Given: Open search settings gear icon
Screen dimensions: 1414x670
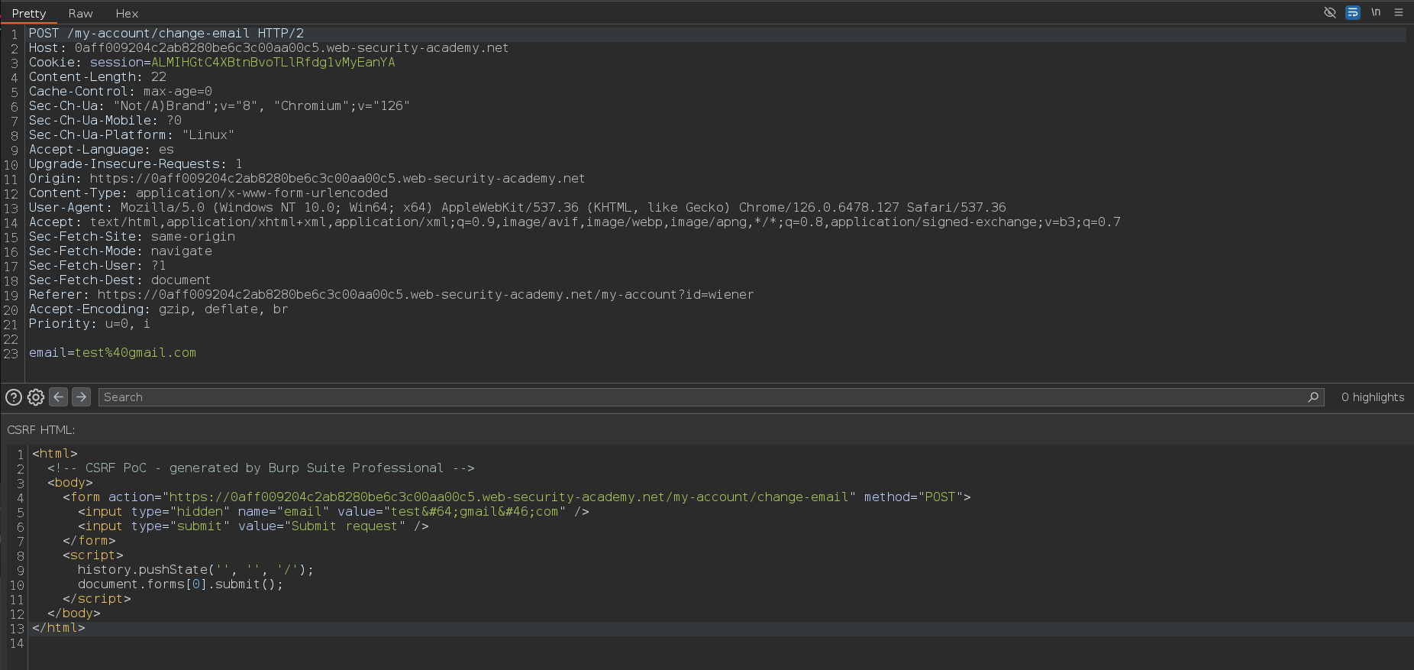Looking at the screenshot, I should click(x=36, y=397).
